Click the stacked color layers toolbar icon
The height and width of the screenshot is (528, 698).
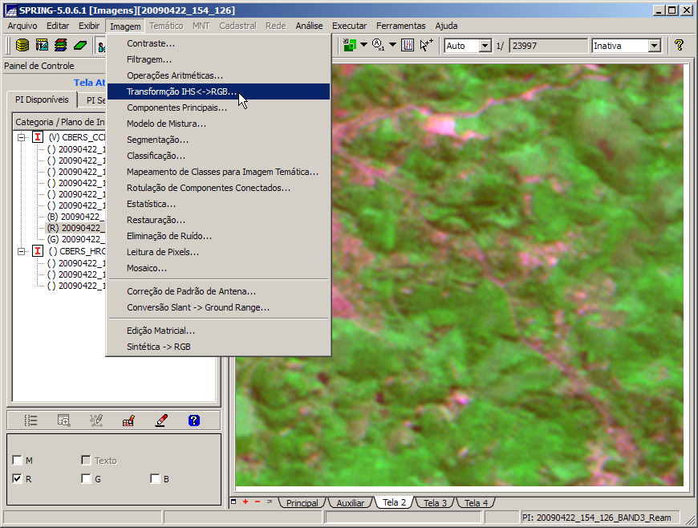point(61,45)
